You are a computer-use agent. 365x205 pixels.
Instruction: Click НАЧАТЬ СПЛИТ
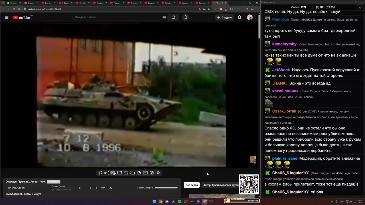pos(17,188)
